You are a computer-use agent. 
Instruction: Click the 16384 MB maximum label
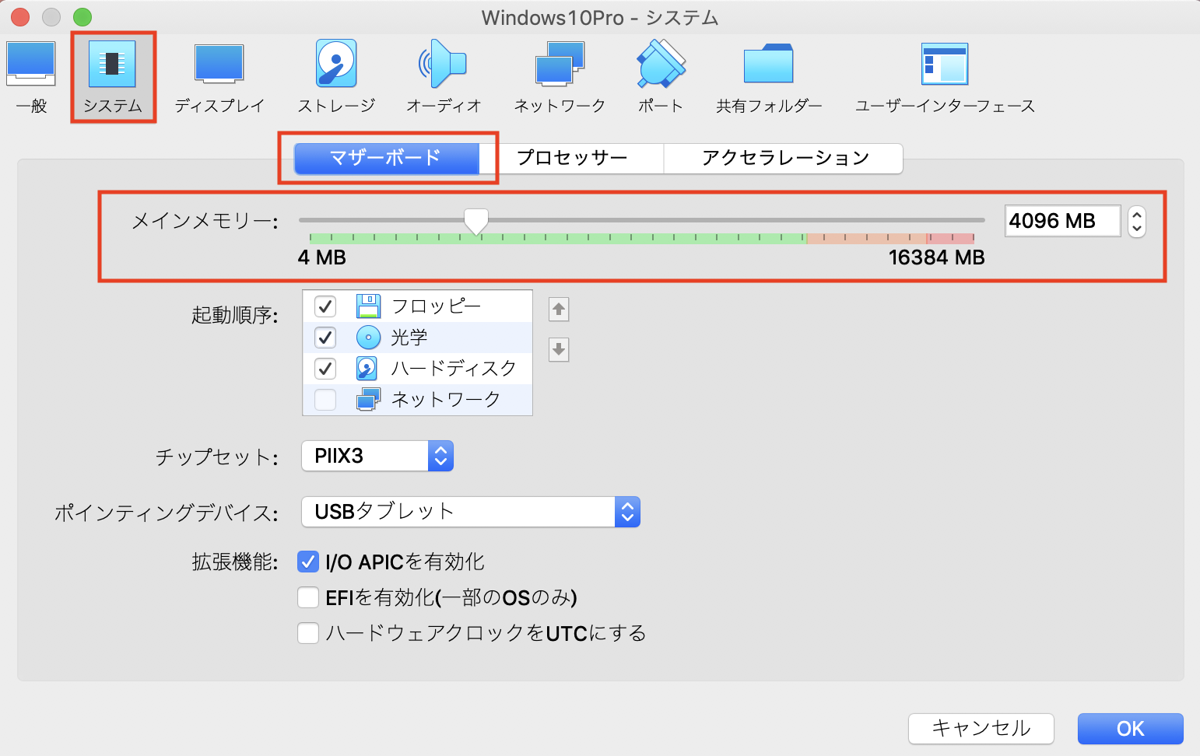(x=937, y=257)
